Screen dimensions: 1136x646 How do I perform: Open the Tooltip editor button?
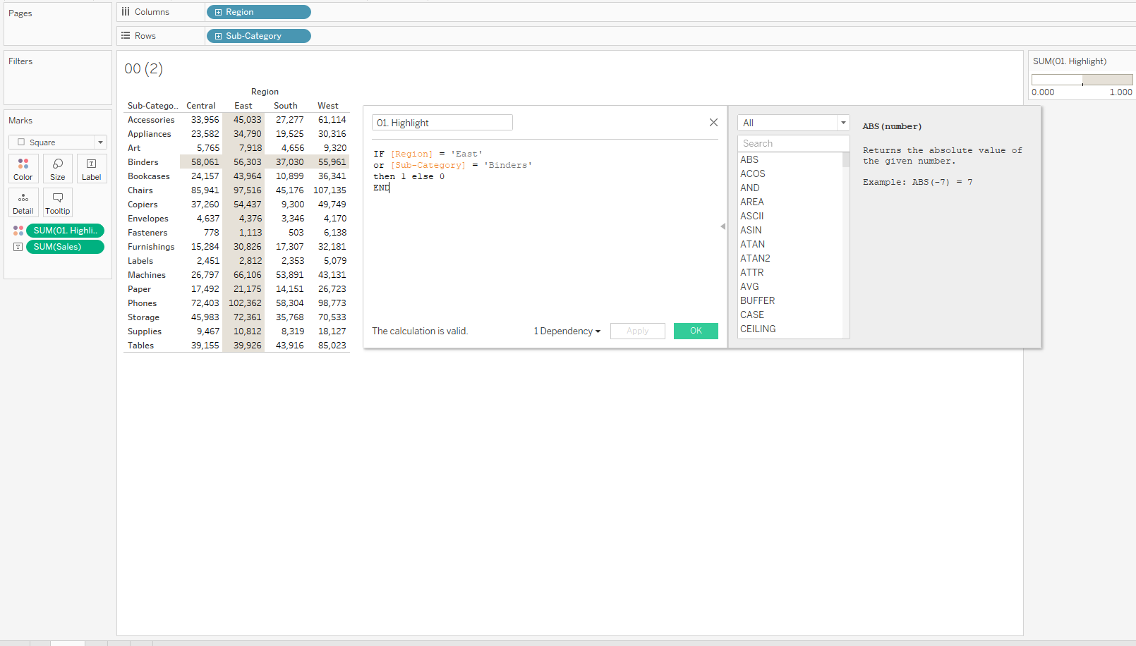(x=58, y=203)
